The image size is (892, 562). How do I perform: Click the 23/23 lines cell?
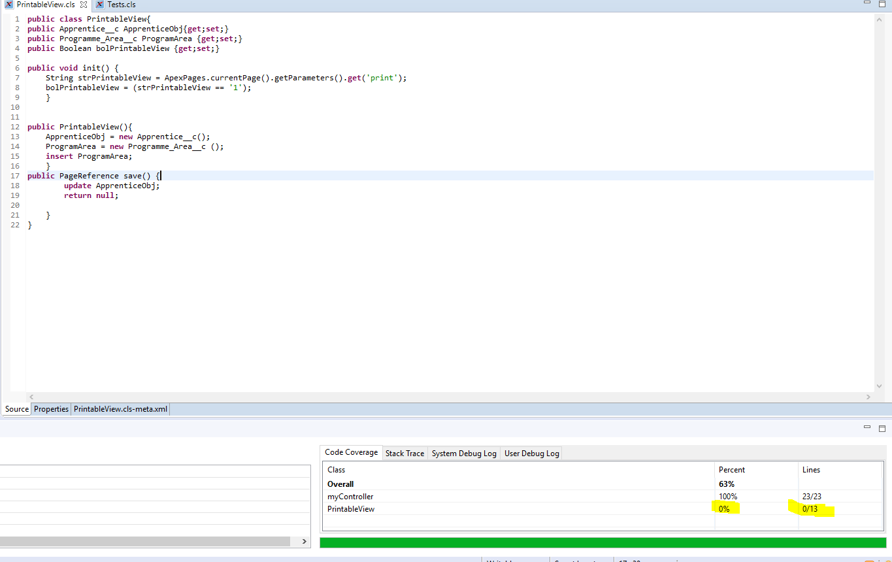point(813,497)
